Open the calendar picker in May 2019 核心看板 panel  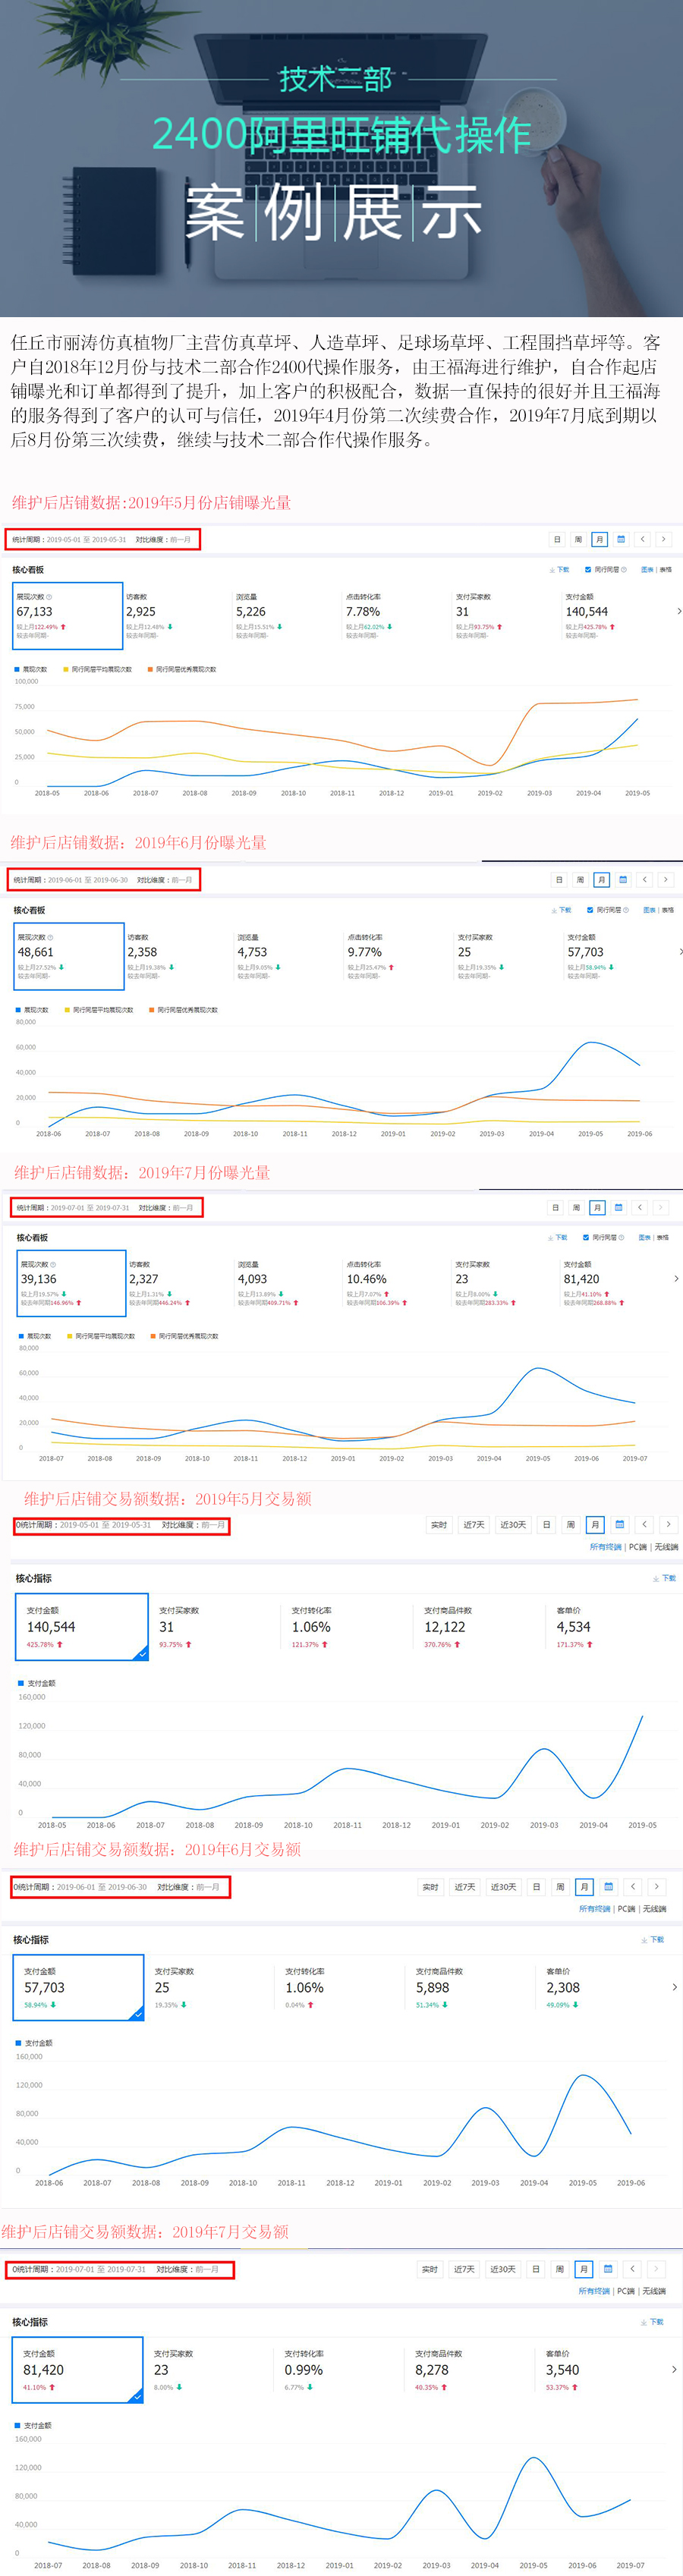click(621, 539)
